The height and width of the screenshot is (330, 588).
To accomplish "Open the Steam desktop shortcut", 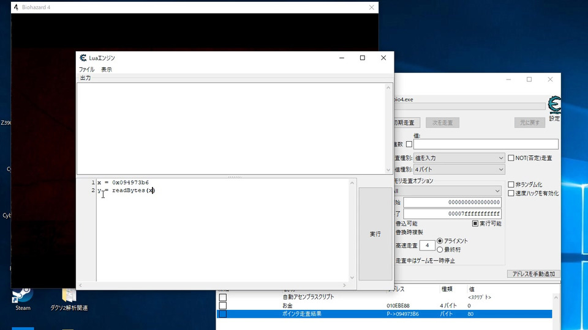I will click(x=23, y=299).
